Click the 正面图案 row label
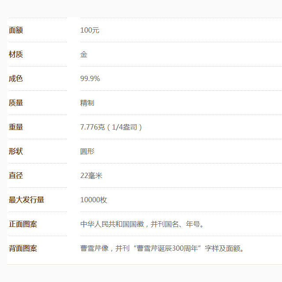The image size is (282, 282). pyautogui.click(x=23, y=224)
